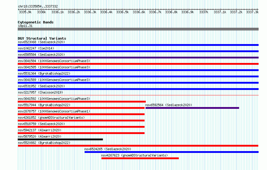Click the Cytogenetic Bands track title
Viewport: 267px width, 170px height.
36,22
